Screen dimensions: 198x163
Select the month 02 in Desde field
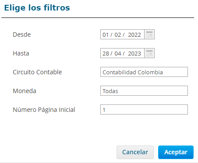coord(118,35)
